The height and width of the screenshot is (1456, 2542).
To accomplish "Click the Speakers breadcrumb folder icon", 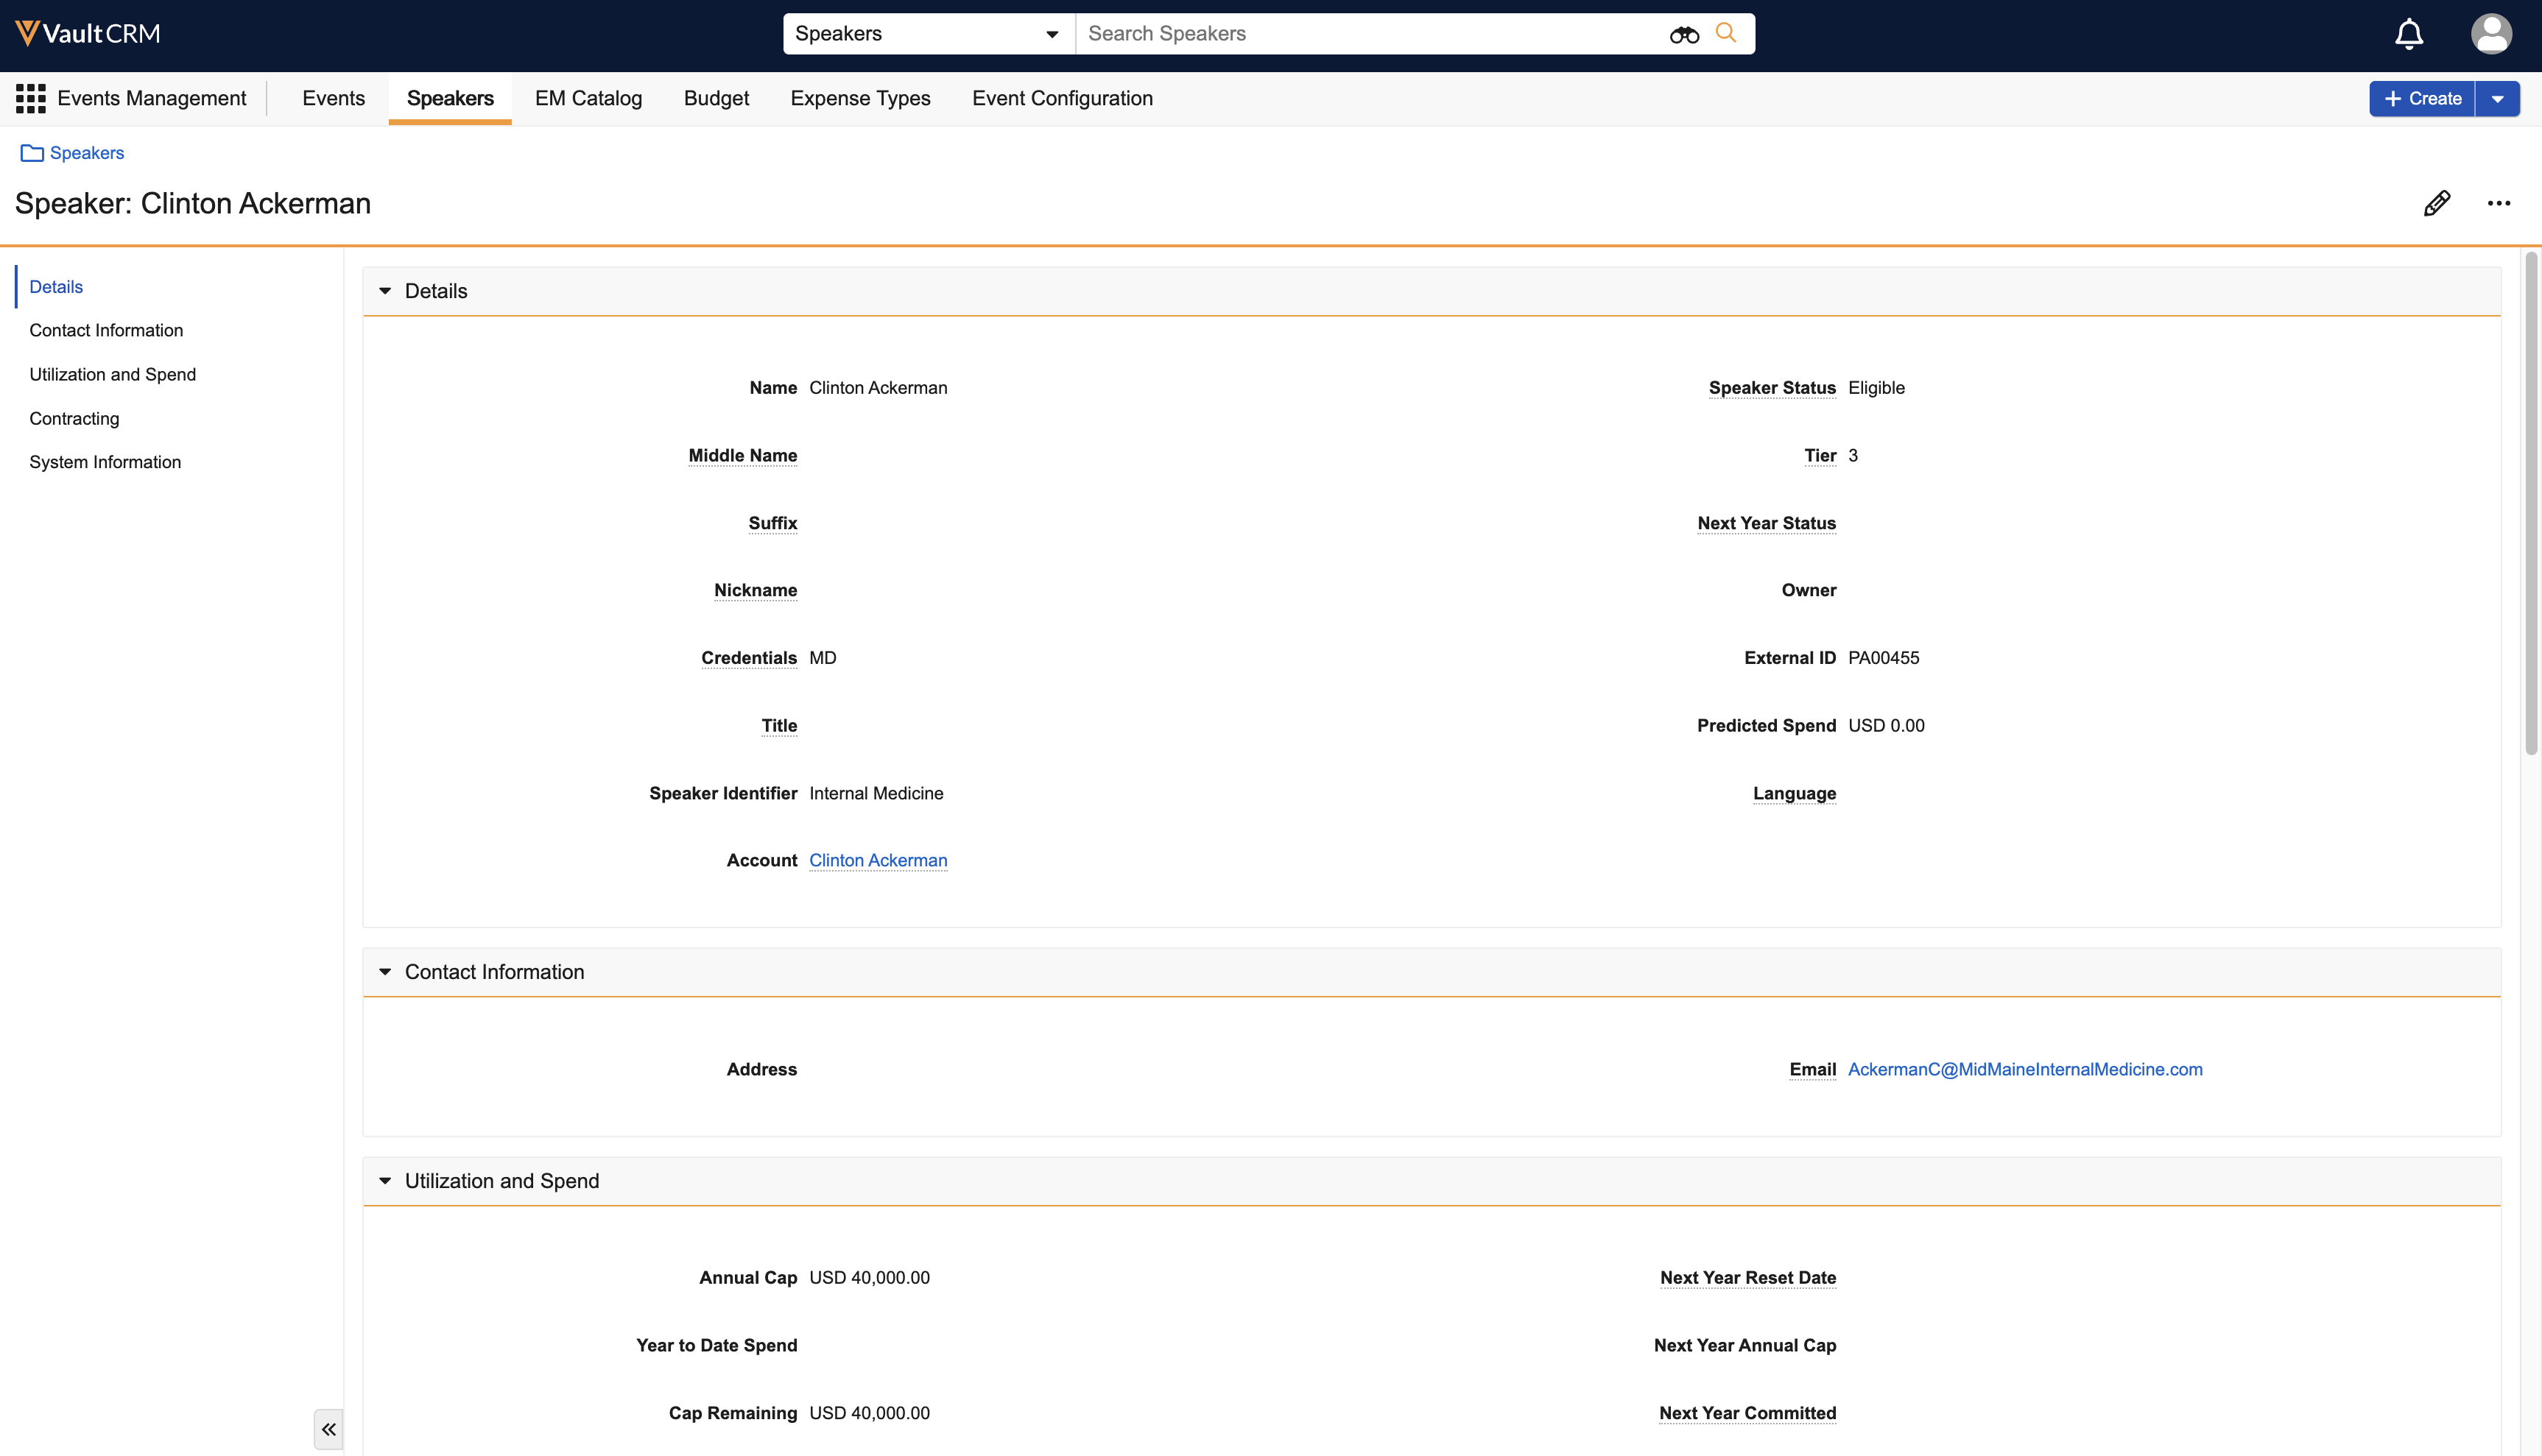I will 32,153.
